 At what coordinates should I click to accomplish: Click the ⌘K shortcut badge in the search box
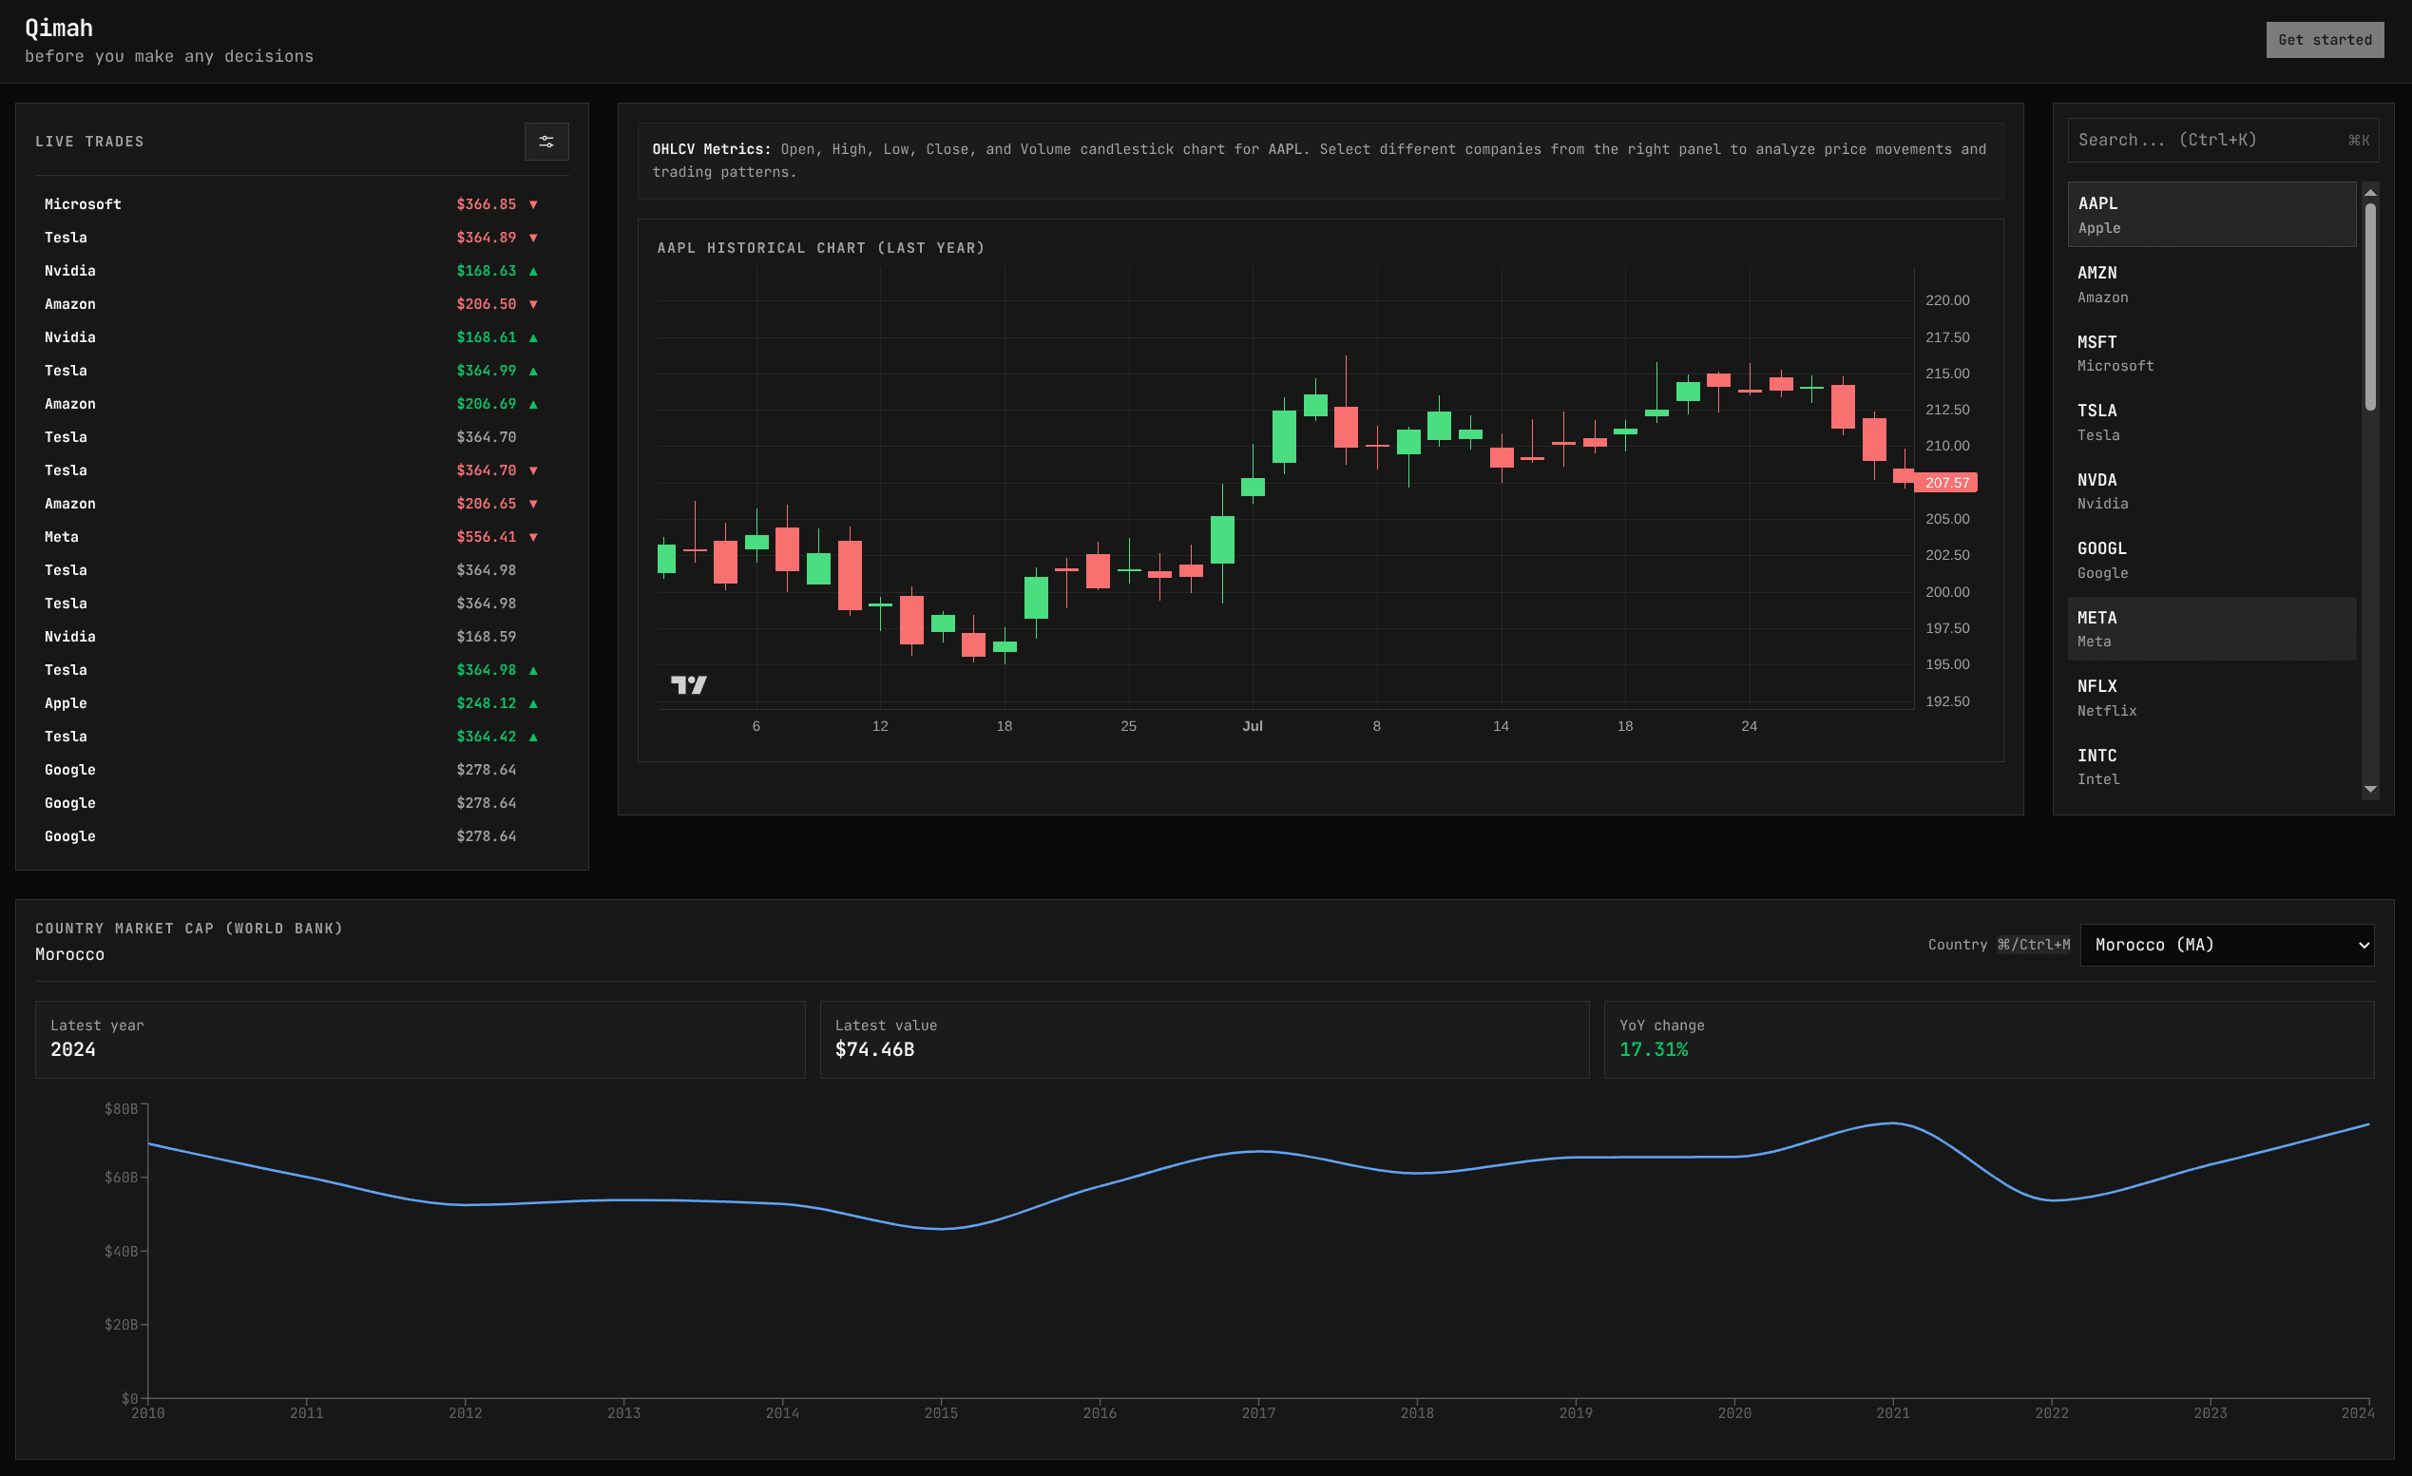[2358, 141]
